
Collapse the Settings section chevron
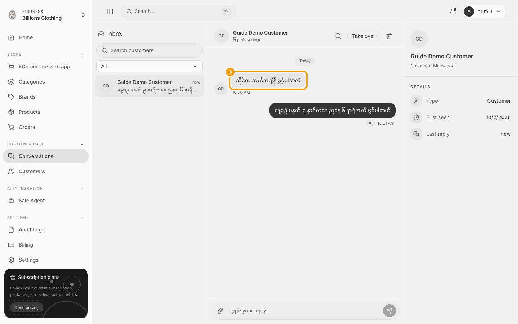pyautogui.click(x=82, y=218)
